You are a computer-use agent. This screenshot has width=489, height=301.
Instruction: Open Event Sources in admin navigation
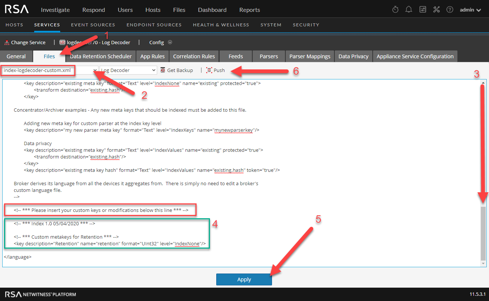[93, 25]
